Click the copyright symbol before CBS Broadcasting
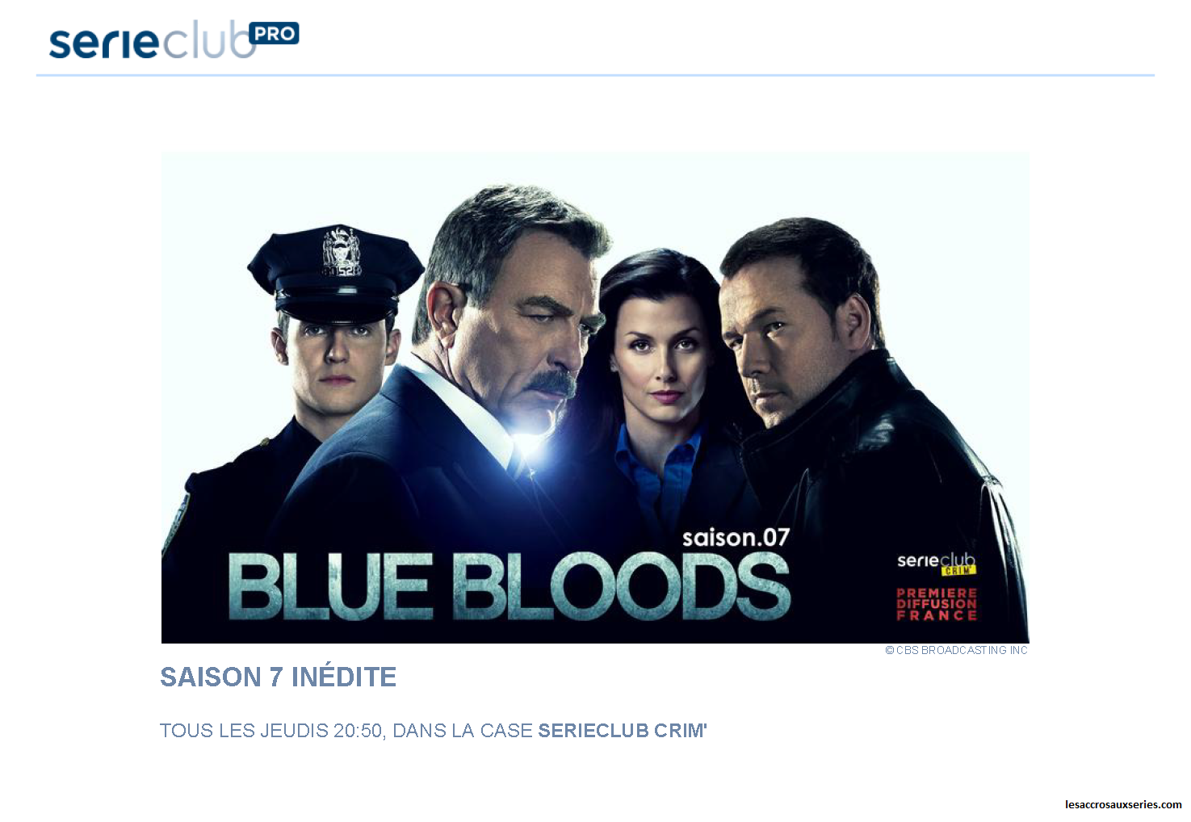1191x822 pixels. click(x=890, y=650)
